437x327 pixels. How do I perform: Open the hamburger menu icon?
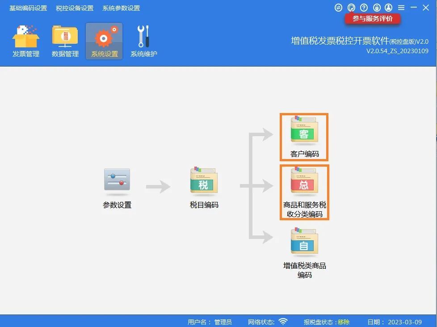click(401, 8)
